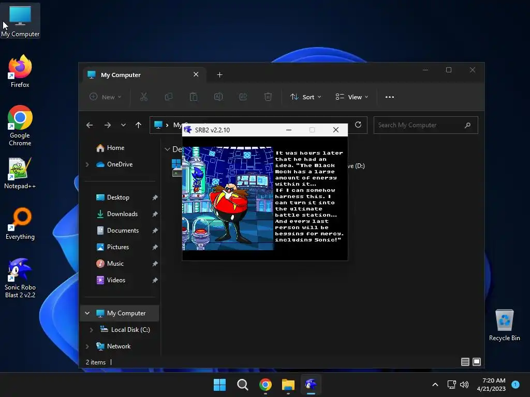Screen dimensions: 530x397
Task: Launch Firefox from the desktop
Action: [x=20, y=71]
